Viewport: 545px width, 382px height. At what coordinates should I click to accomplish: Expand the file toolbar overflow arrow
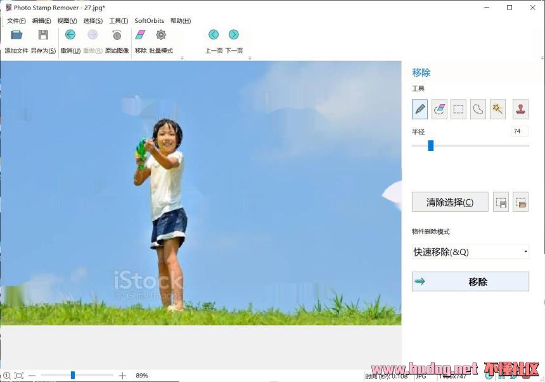click(x=182, y=58)
